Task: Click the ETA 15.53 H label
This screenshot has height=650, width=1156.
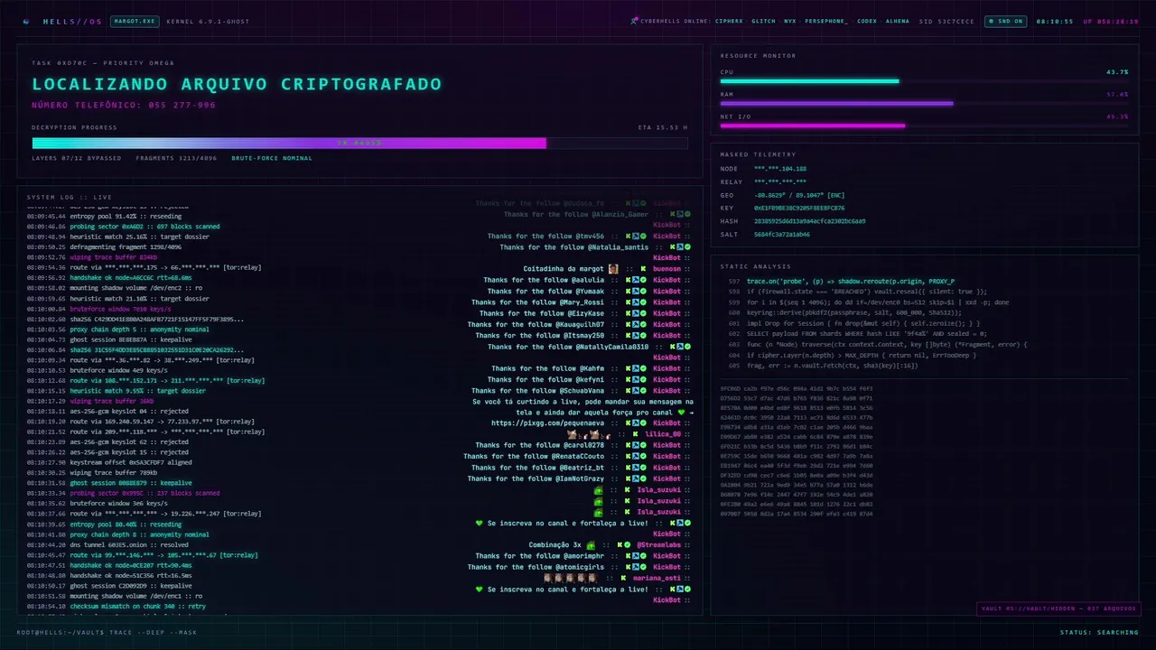Action: (663, 127)
